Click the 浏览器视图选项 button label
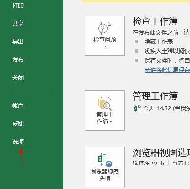Viewport: 190px width, 189px height. [105, 175]
